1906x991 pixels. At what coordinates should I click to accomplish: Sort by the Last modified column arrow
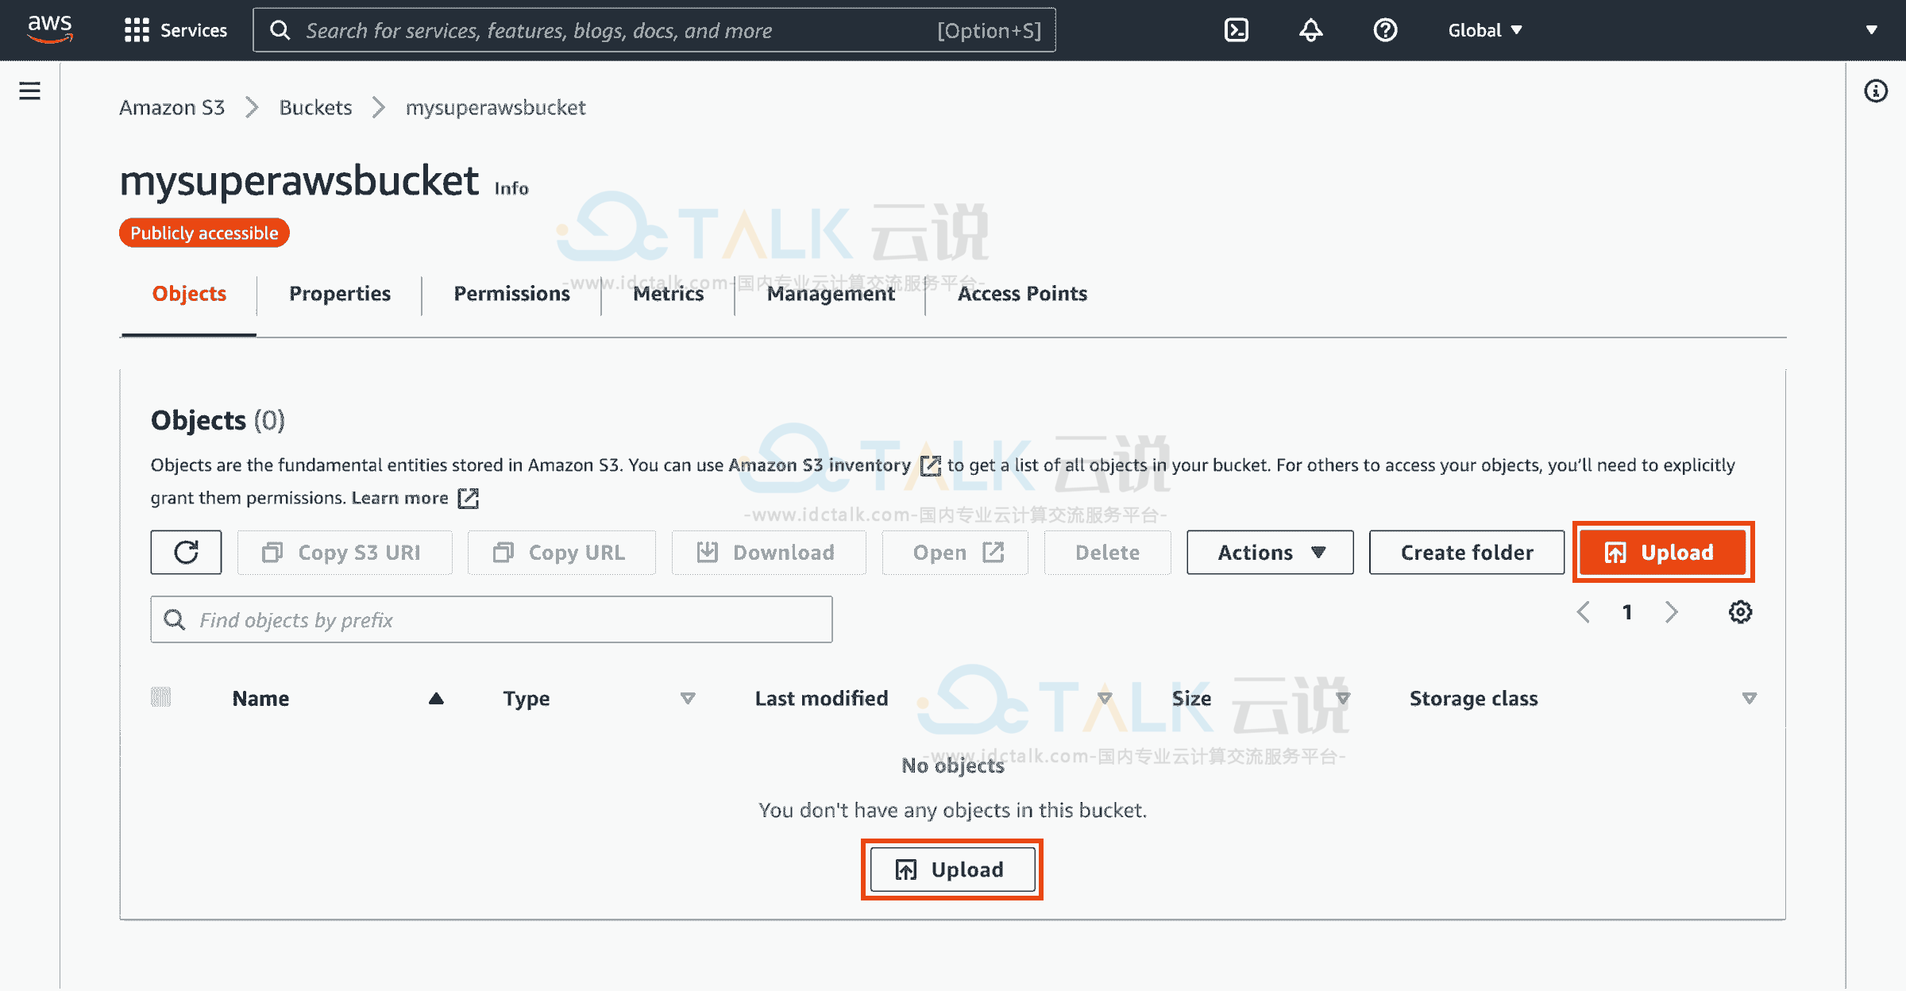pyautogui.click(x=1105, y=699)
